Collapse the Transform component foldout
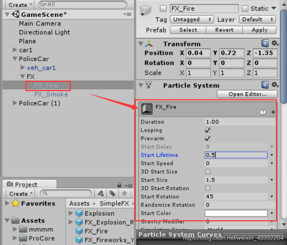The image size is (287, 245). (x=141, y=44)
